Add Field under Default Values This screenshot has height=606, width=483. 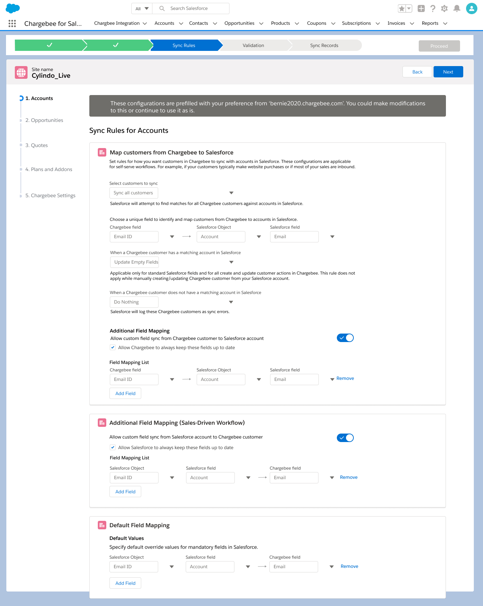[125, 583]
